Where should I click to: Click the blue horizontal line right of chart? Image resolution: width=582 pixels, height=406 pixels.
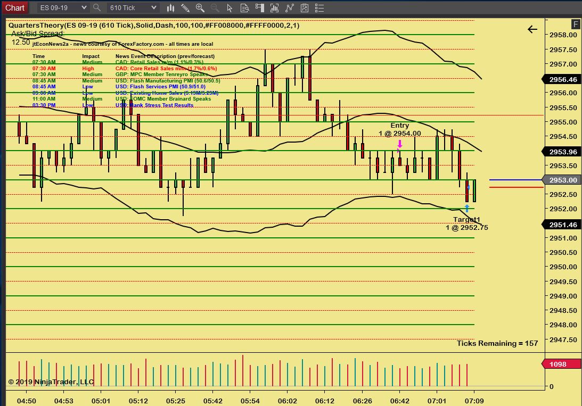[516, 180]
